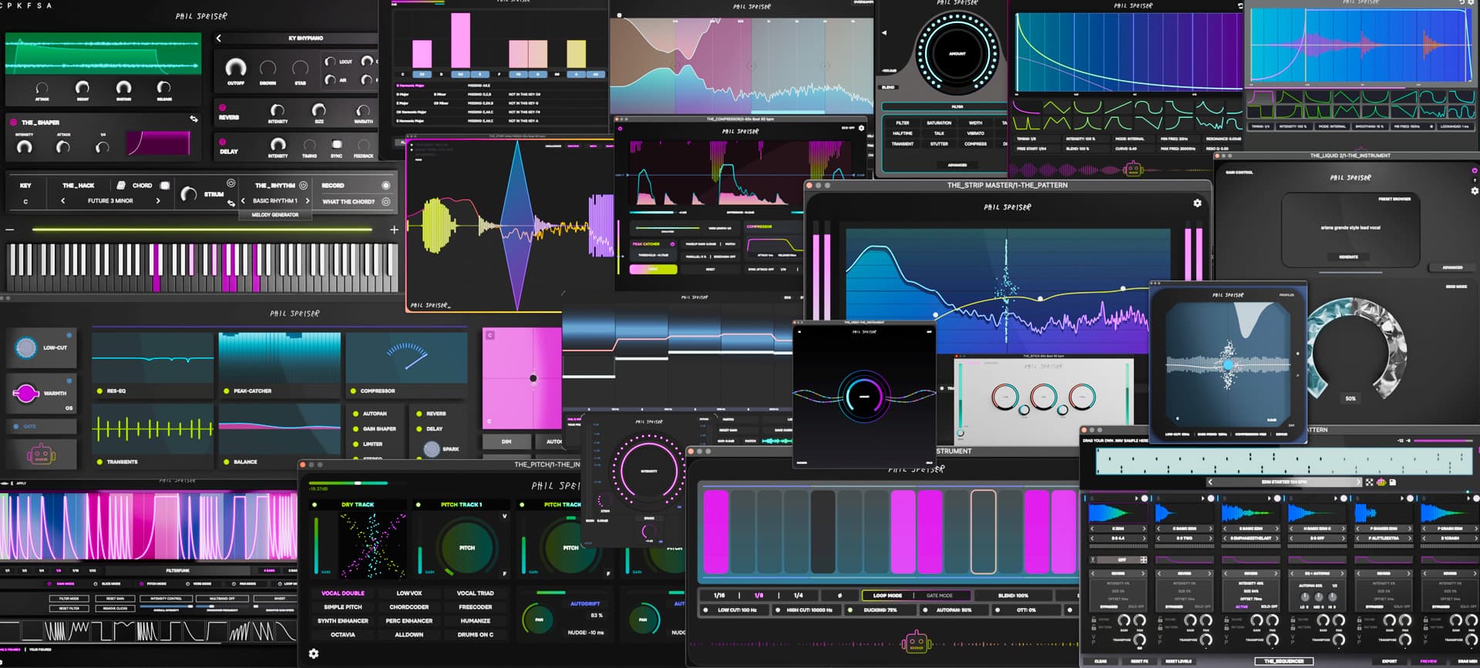
Task: Click the CUTOFF knob
Action: click(x=236, y=68)
